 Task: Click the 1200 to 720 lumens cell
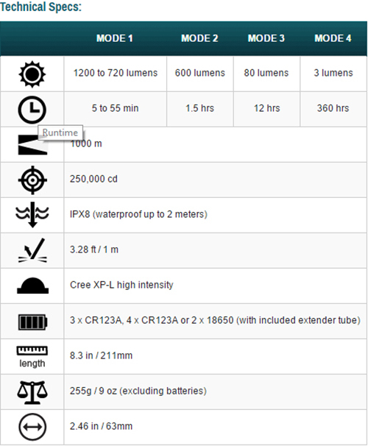116,74
